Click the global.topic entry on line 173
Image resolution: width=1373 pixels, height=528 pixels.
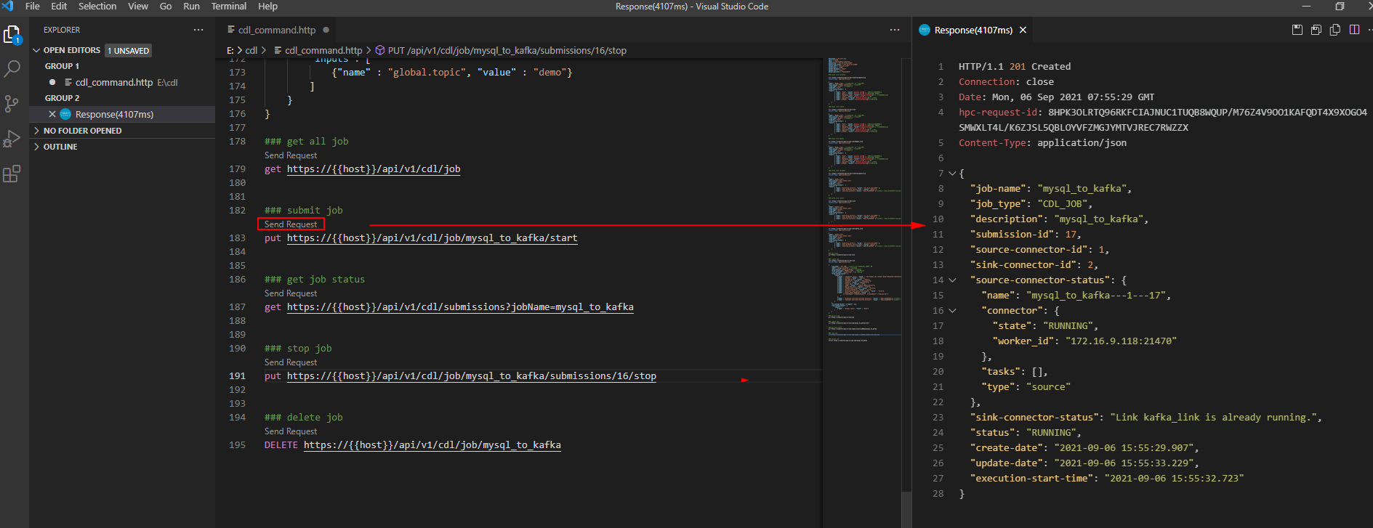[452, 73]
